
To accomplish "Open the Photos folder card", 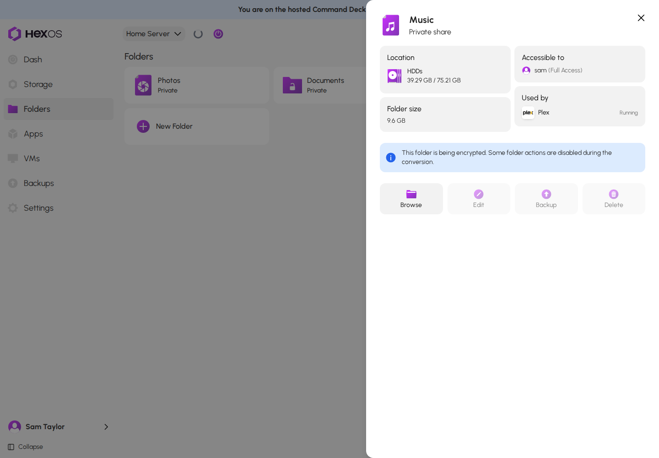I will click(197, 85).
